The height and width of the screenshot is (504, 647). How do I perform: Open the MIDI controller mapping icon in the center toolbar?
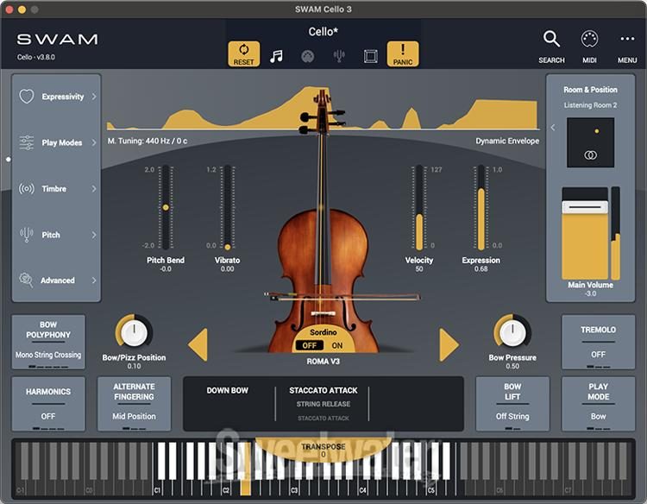tap(307, 56)
